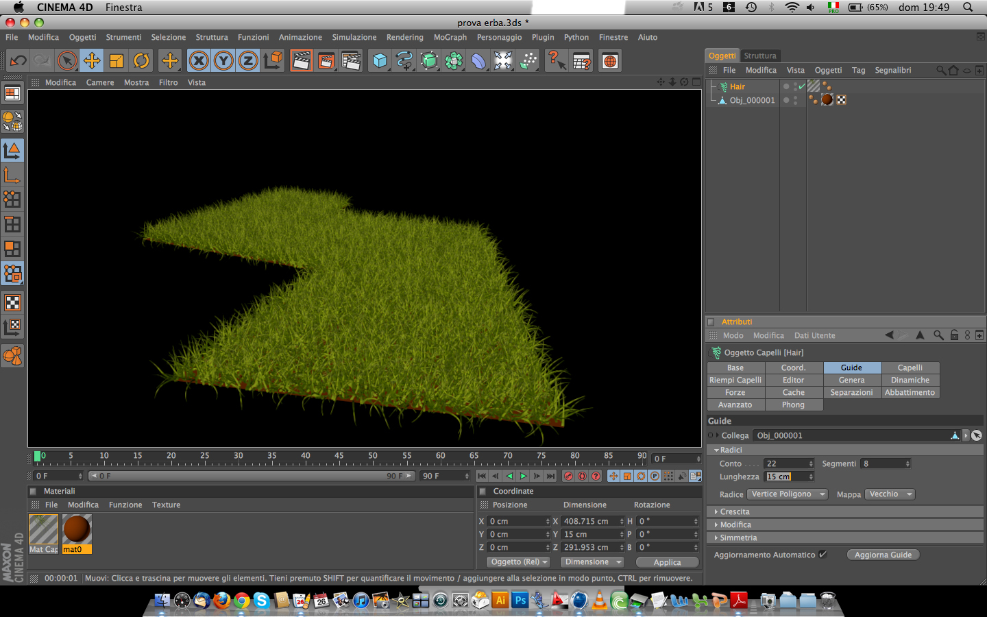
Task: Select the mat0 brown material swatch
Action: [x=77, y=529]
